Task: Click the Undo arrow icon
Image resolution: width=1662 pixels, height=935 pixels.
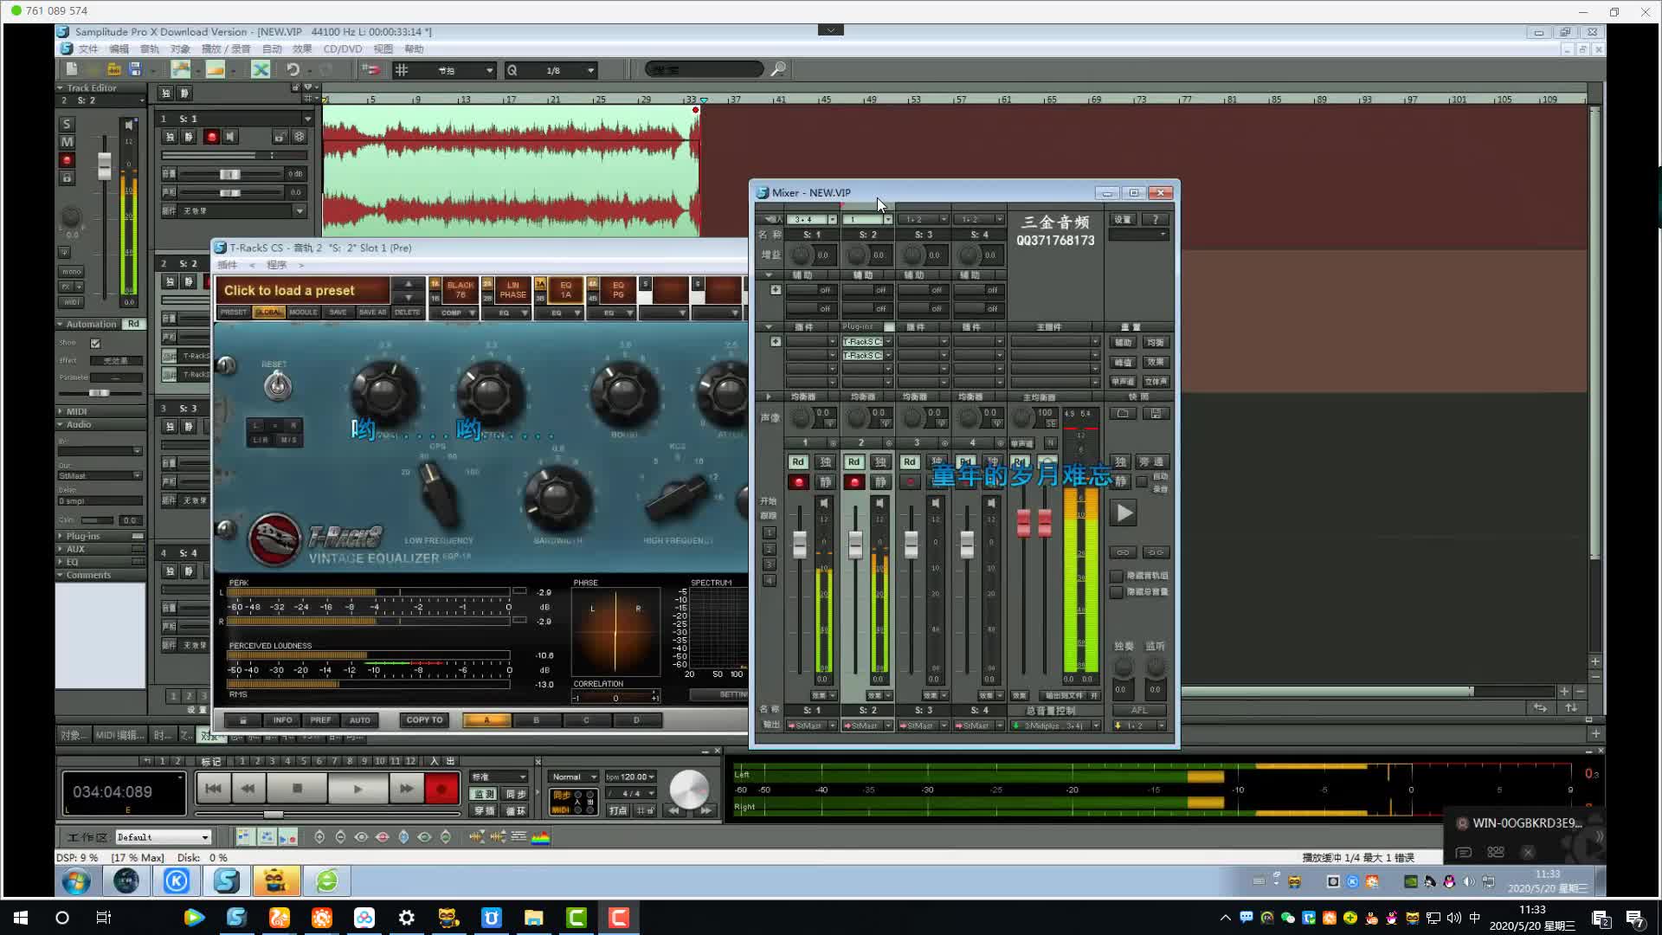Action: 293,69
